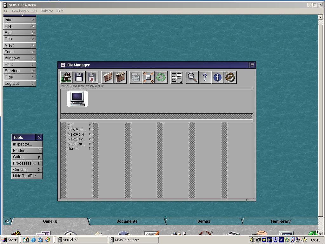Viewport: 325px width, 244px height.
Task: Select the 'Users' folder row
Action: click(80, 149)
